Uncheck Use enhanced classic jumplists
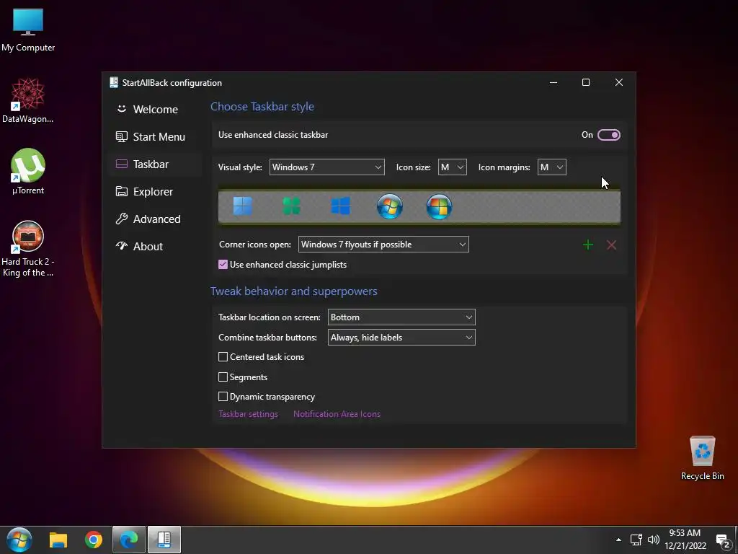The image size is (738, 554). (223, 264)
